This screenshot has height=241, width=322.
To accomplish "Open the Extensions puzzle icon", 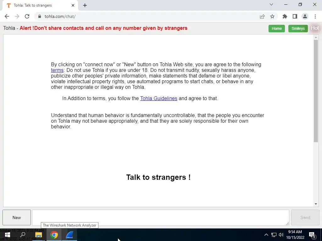I will pos(285,16).
